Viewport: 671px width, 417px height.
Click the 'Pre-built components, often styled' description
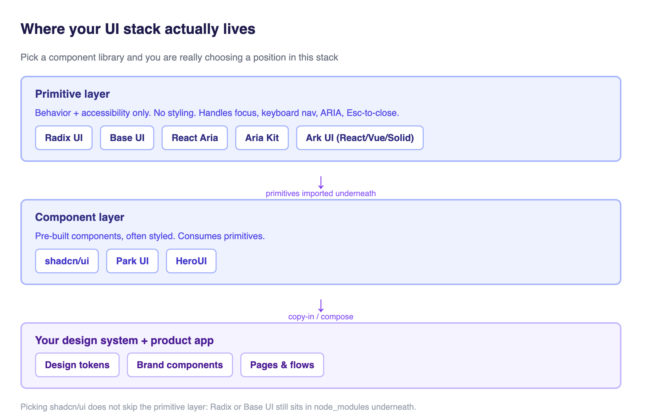tap(150, 236)
